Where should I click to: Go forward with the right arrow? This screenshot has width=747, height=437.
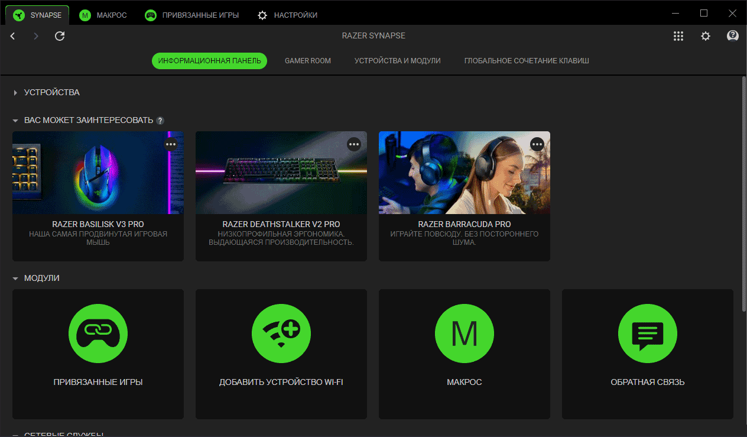(x=36, y=36)
